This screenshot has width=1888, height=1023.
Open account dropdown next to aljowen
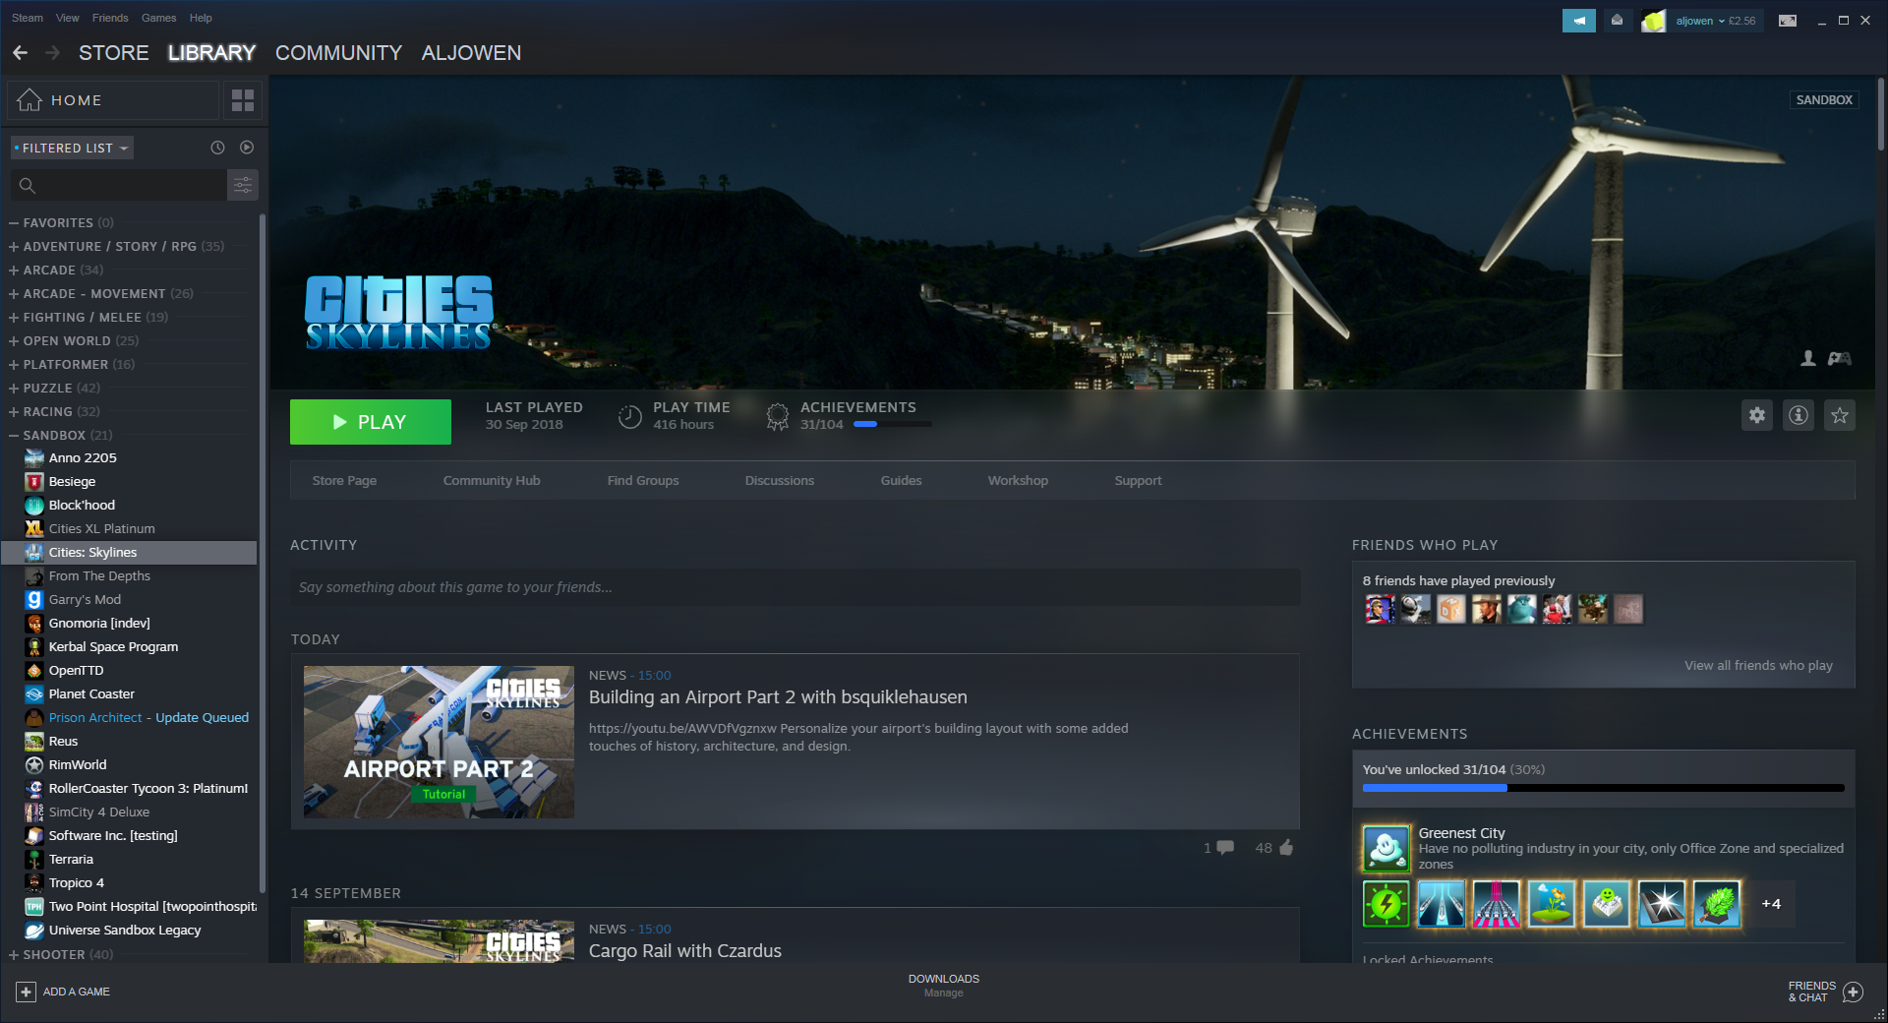[1721, 21]
